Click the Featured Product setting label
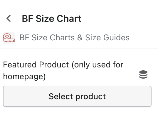Image resolution: width=158 pixels, height=116 pixels. tap(63, 70)
